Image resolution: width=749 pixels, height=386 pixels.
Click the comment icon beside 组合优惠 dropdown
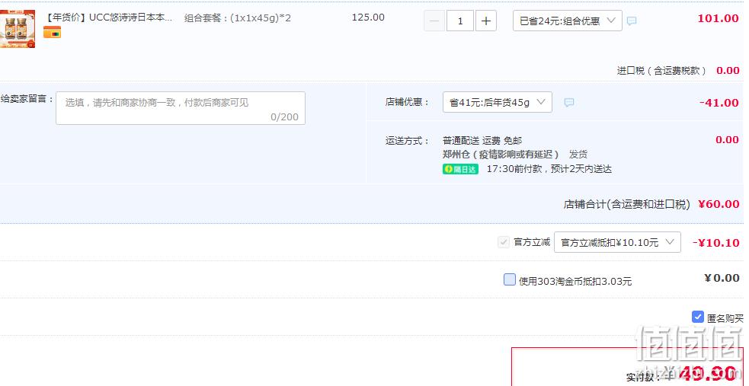632,21
